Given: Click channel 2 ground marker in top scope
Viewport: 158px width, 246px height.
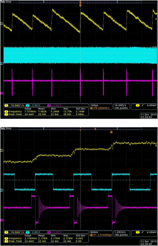Looking at the screenshot, I should (2, 63).
